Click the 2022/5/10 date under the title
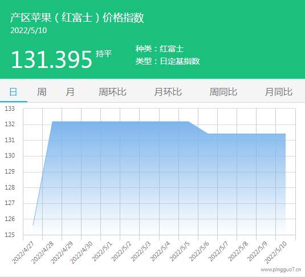305x277 pixels. click(x=29, y=31)
